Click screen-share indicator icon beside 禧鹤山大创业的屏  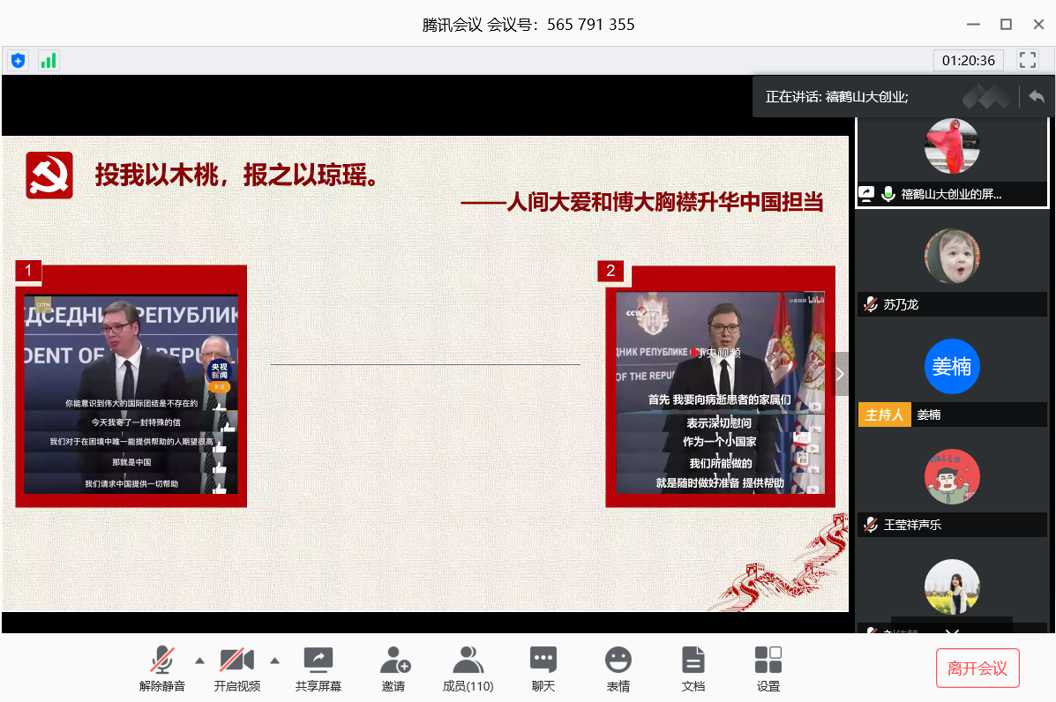pyautogui.click(x=866, y=194)
